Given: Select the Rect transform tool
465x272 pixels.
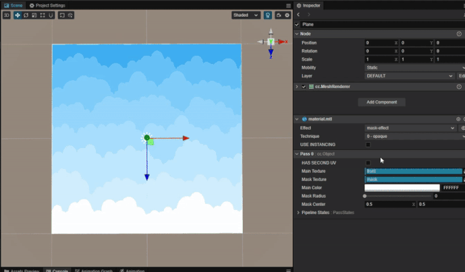Looking at the screenshot, I should (x=43, y=15).
